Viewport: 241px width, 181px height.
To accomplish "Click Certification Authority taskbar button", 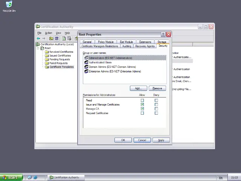I will (x=66, y=178).
